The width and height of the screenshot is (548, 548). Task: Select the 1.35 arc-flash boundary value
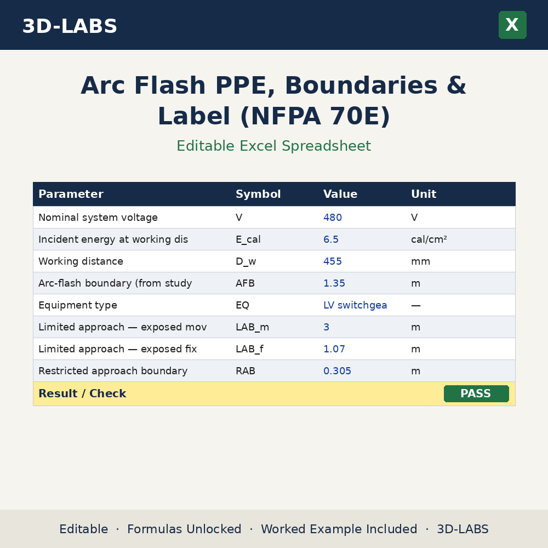(334, 283)
